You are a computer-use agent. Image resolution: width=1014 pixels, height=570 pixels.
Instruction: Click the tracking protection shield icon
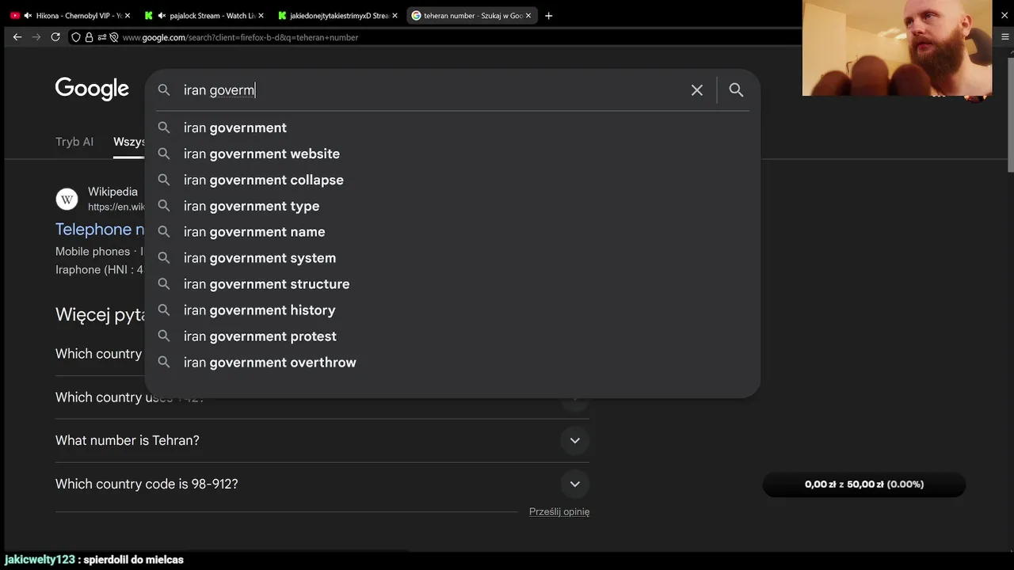[76, 37]
